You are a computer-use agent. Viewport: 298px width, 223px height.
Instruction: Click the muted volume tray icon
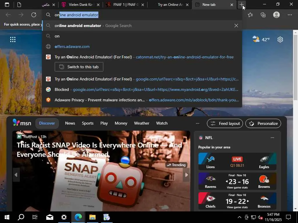[260, 217]
